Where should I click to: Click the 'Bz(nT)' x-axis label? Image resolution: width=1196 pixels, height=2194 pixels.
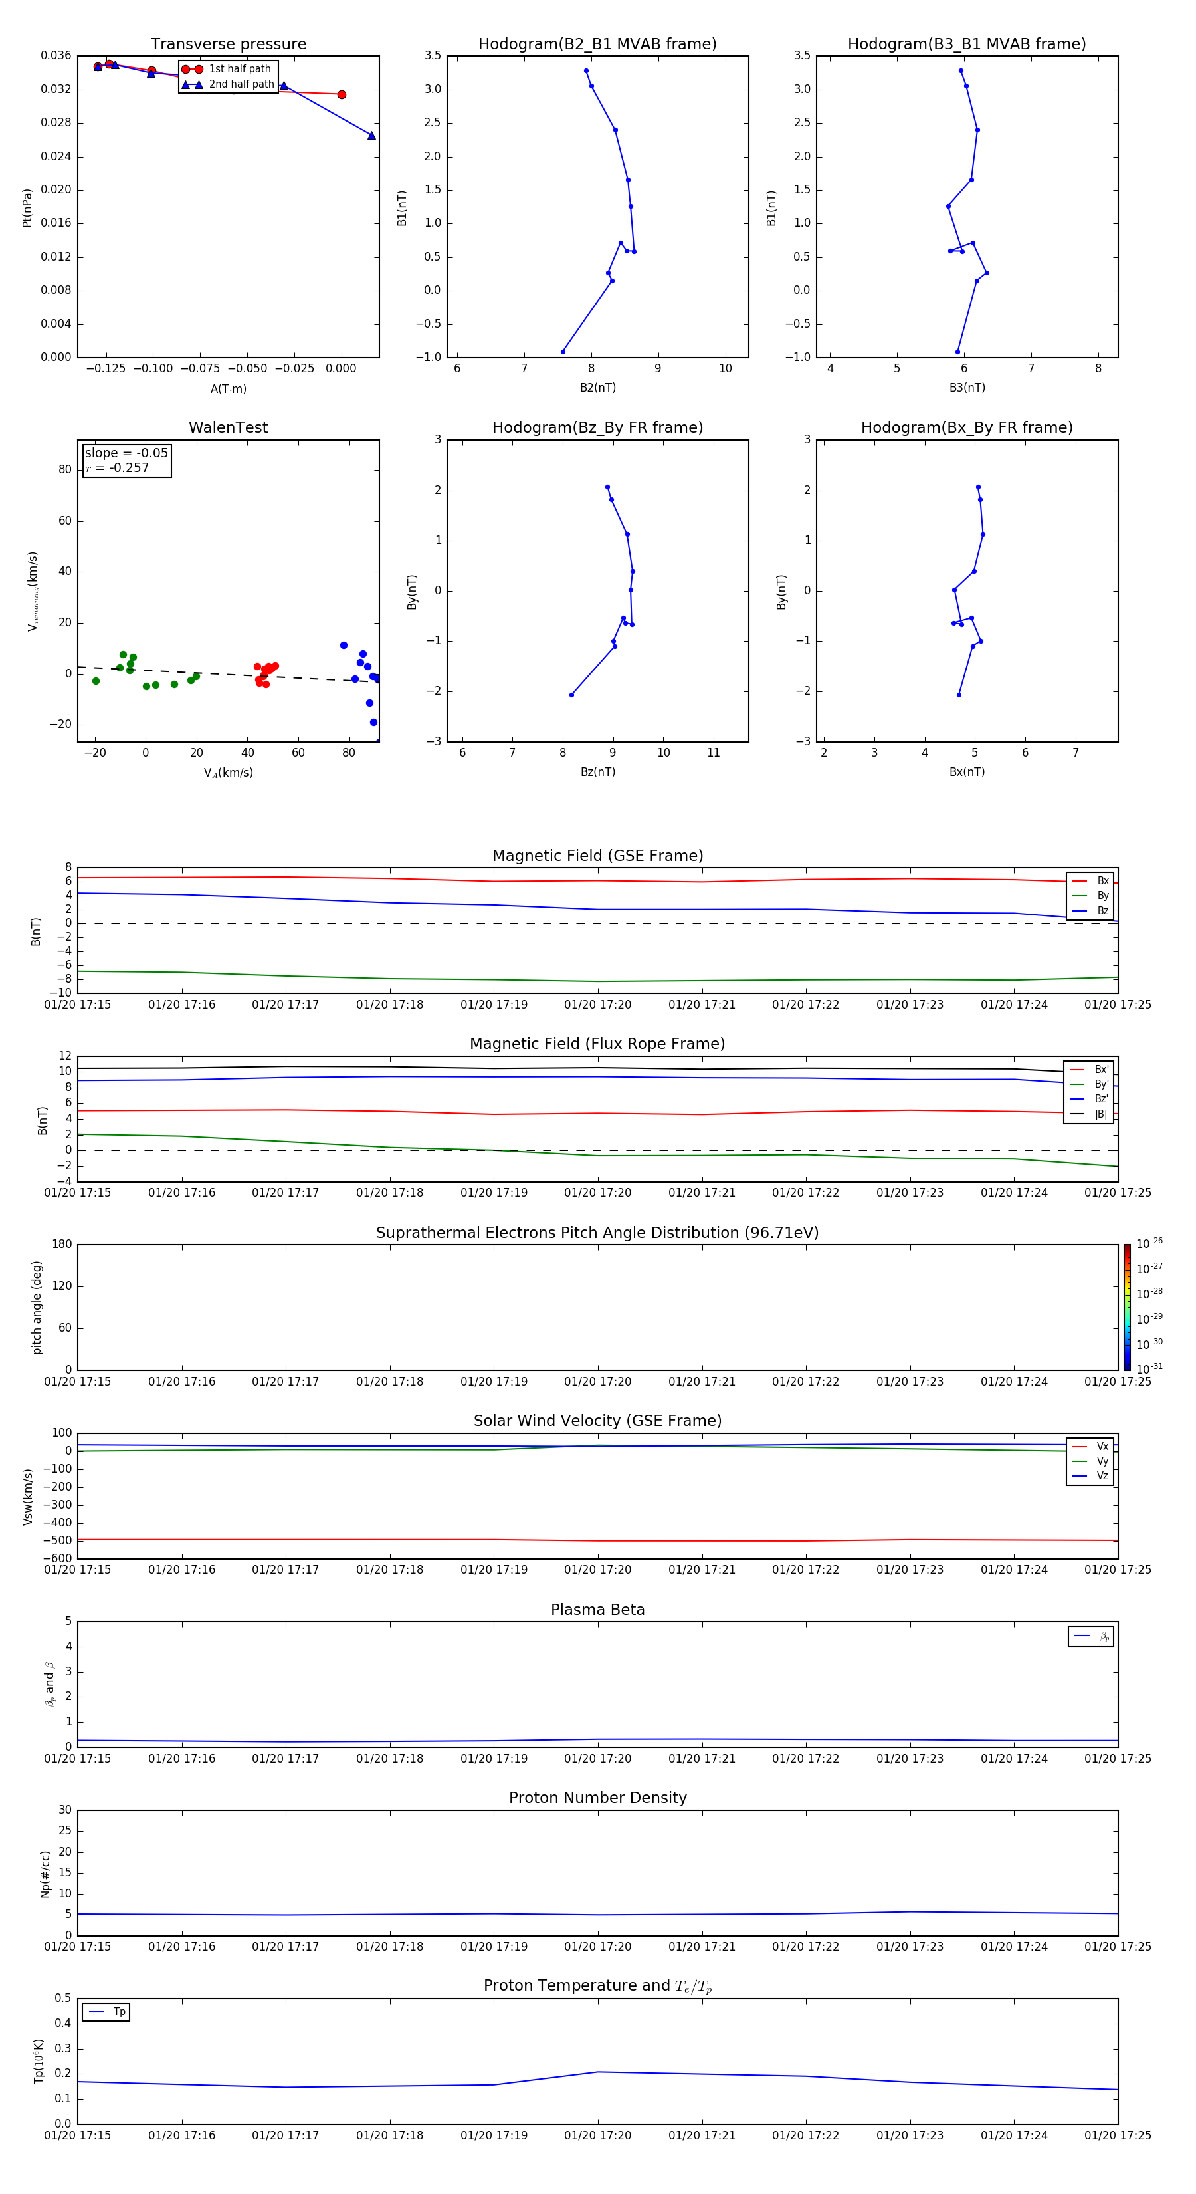[597, 772]
